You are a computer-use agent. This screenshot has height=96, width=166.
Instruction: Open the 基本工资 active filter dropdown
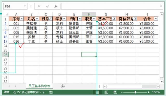(114, 19)
